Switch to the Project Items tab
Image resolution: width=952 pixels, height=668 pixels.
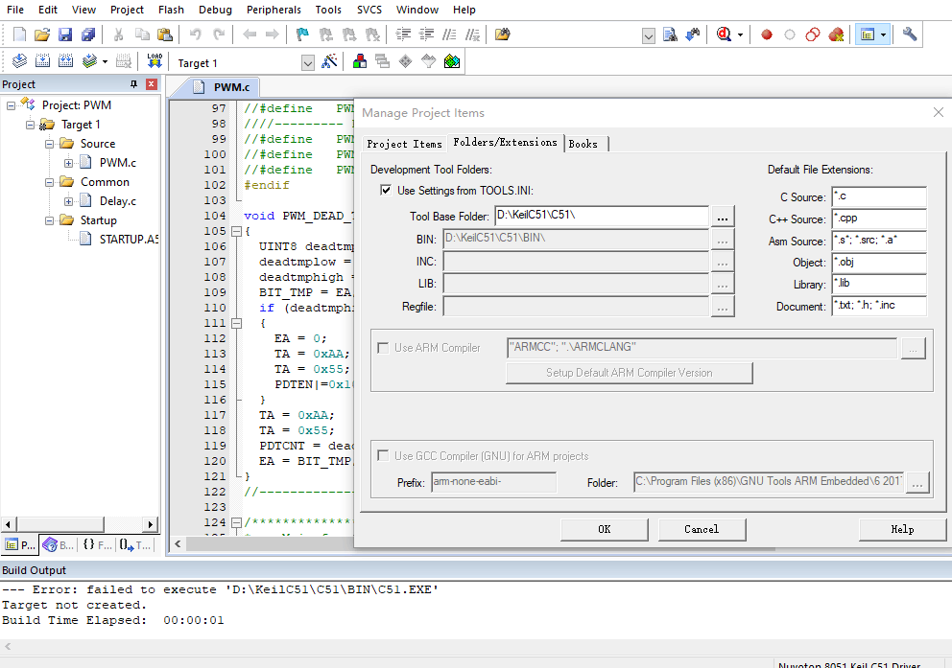[404, 144]
